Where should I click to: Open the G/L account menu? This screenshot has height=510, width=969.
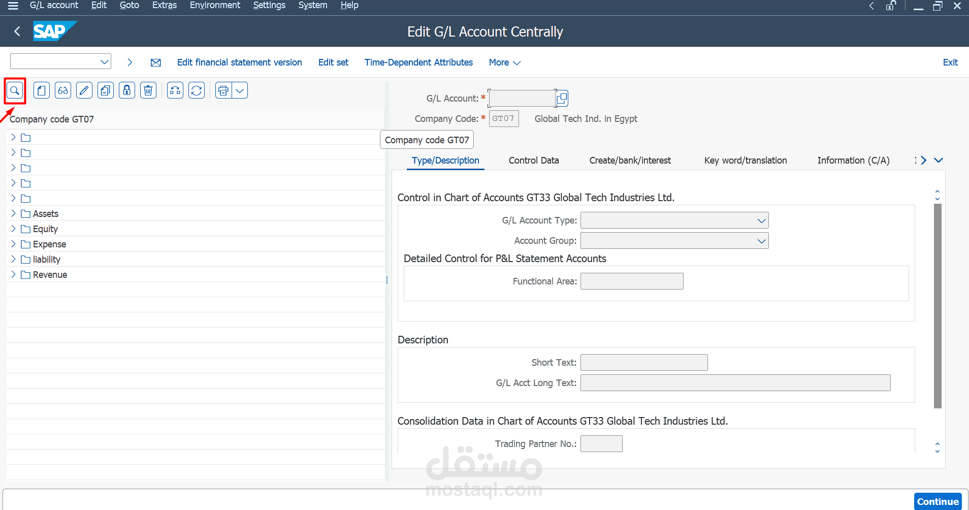tap(54, 5)
